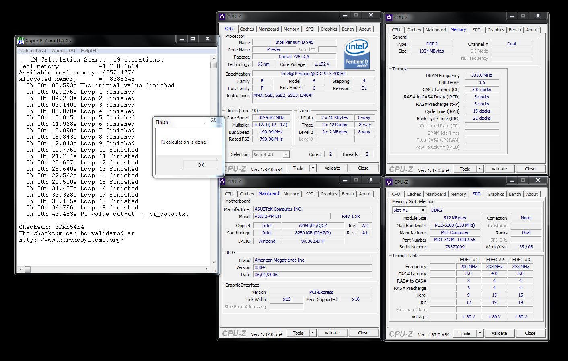
Task: Open the Calculate(C) menu in Super PI
Action: click(33, 51)
